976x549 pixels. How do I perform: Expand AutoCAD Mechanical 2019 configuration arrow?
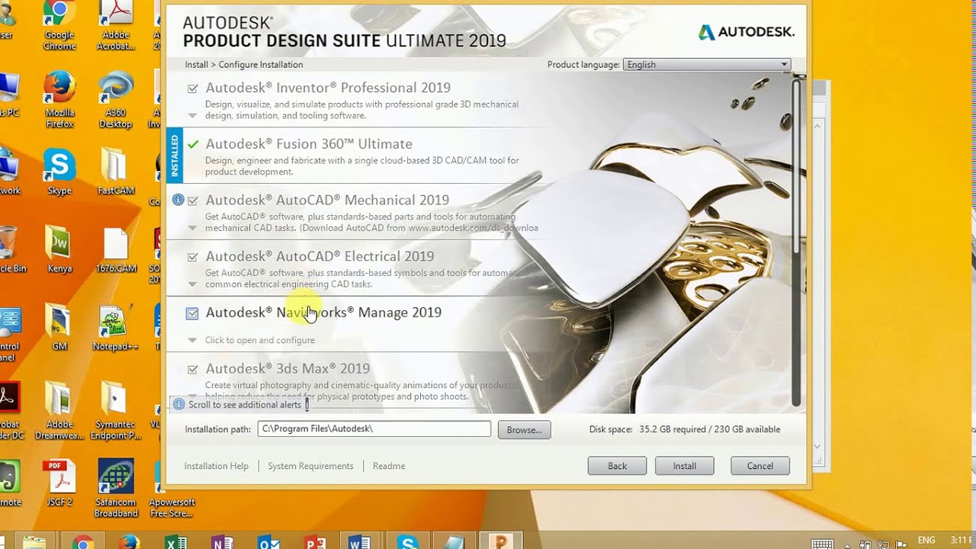(x=192, y=228)
